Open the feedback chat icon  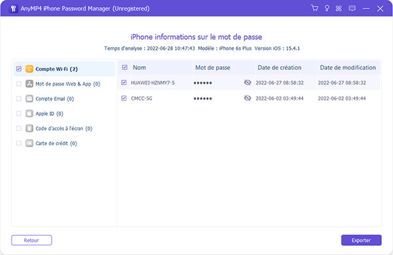[x=352, y=8]
